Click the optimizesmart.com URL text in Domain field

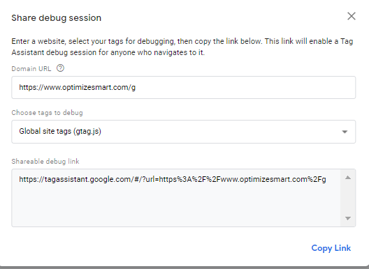tap(77, 87)
